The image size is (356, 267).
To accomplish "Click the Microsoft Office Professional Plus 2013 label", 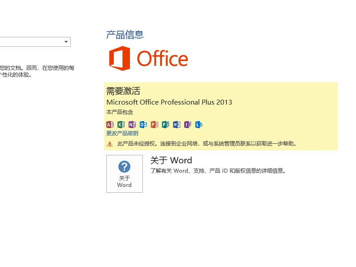I will pyautogui.click(x=169, y=102).
